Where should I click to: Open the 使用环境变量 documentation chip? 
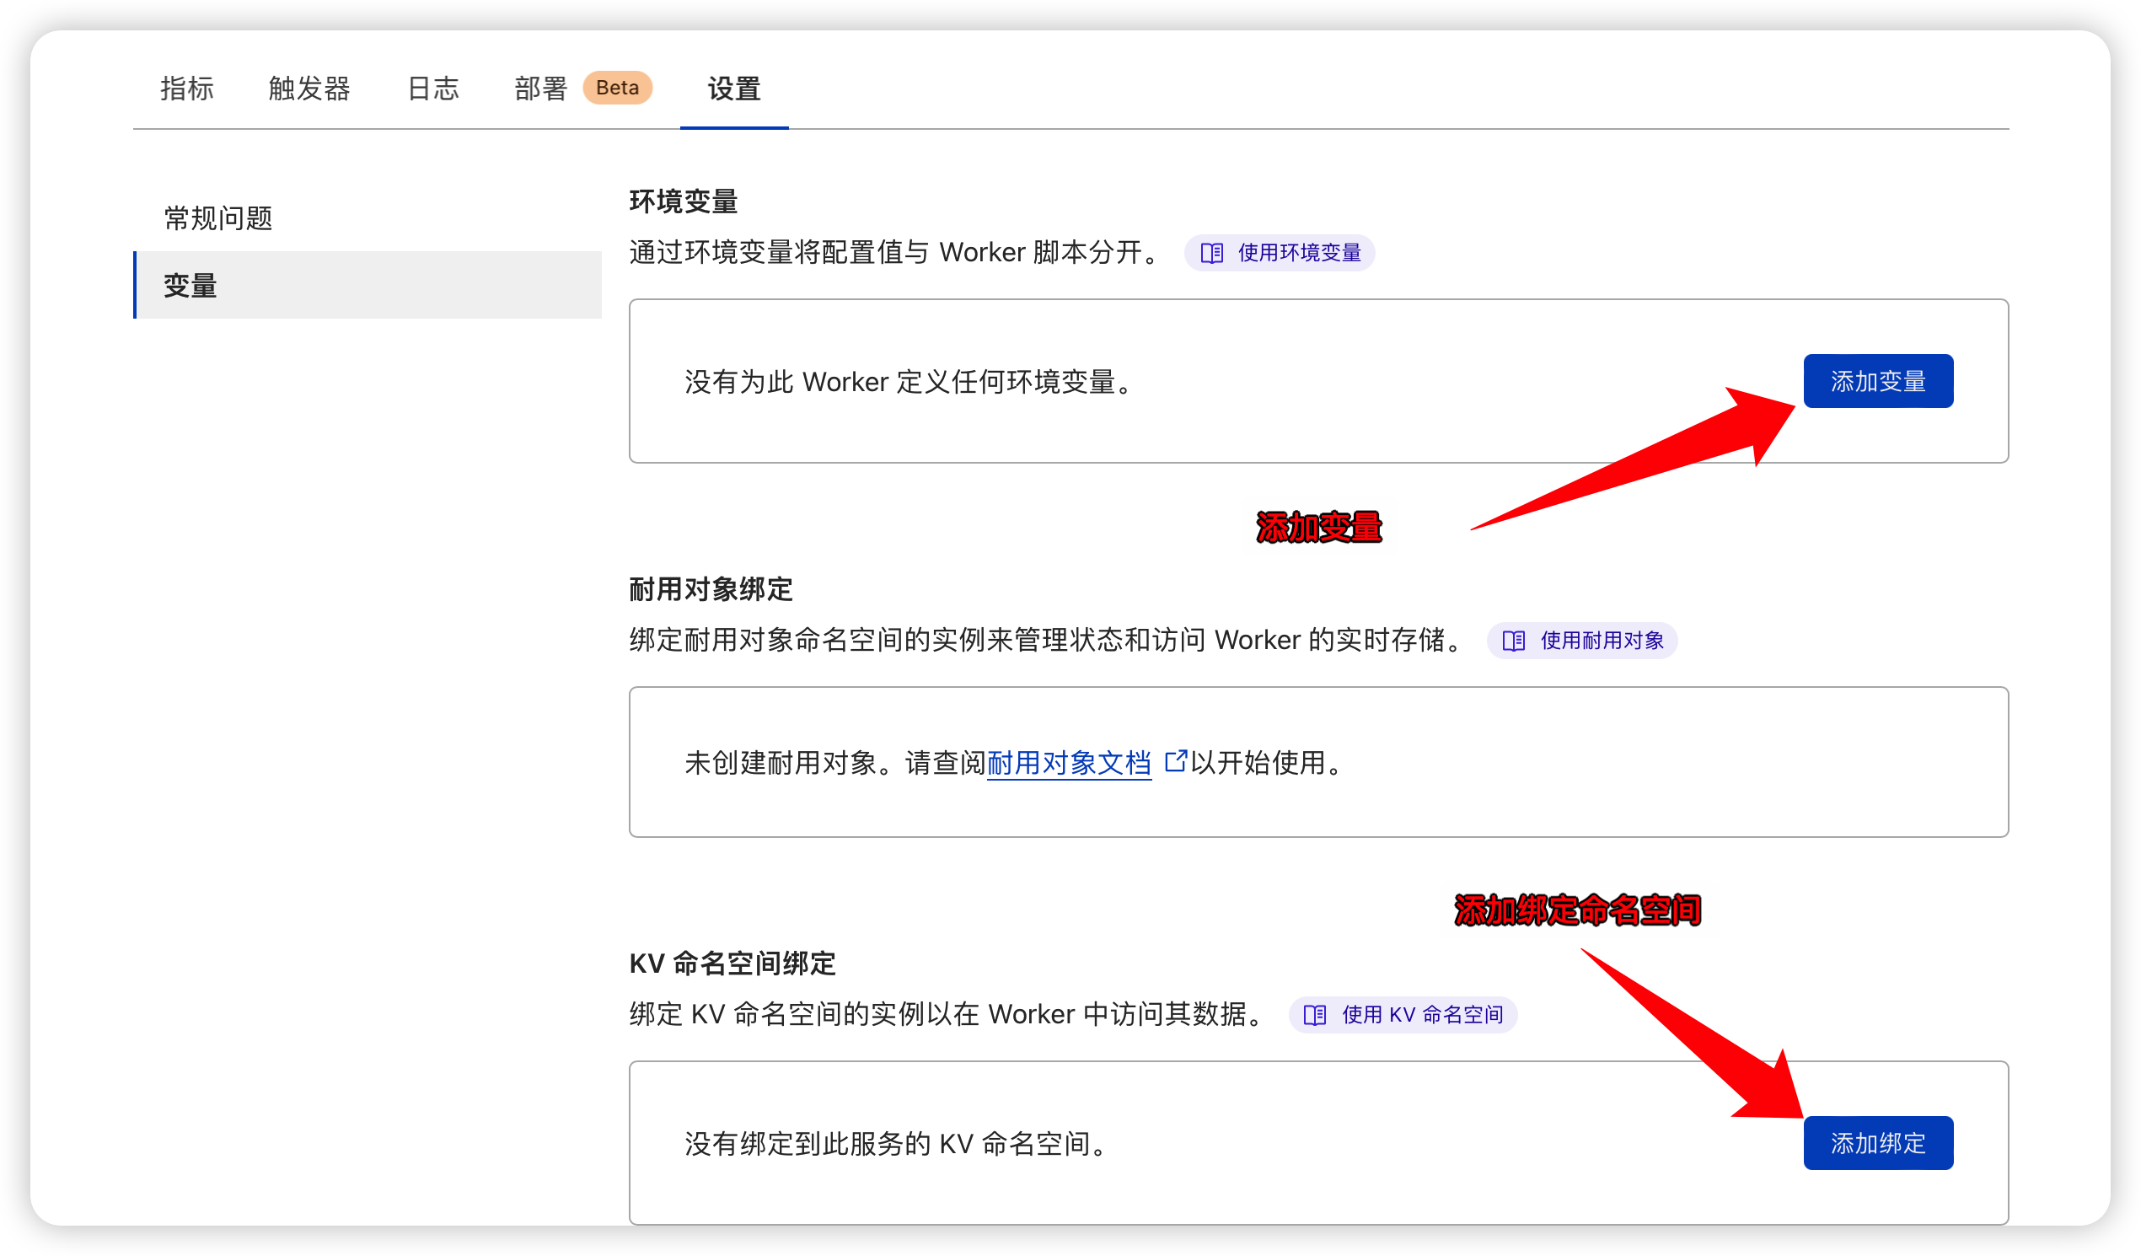click(1280, 252)
